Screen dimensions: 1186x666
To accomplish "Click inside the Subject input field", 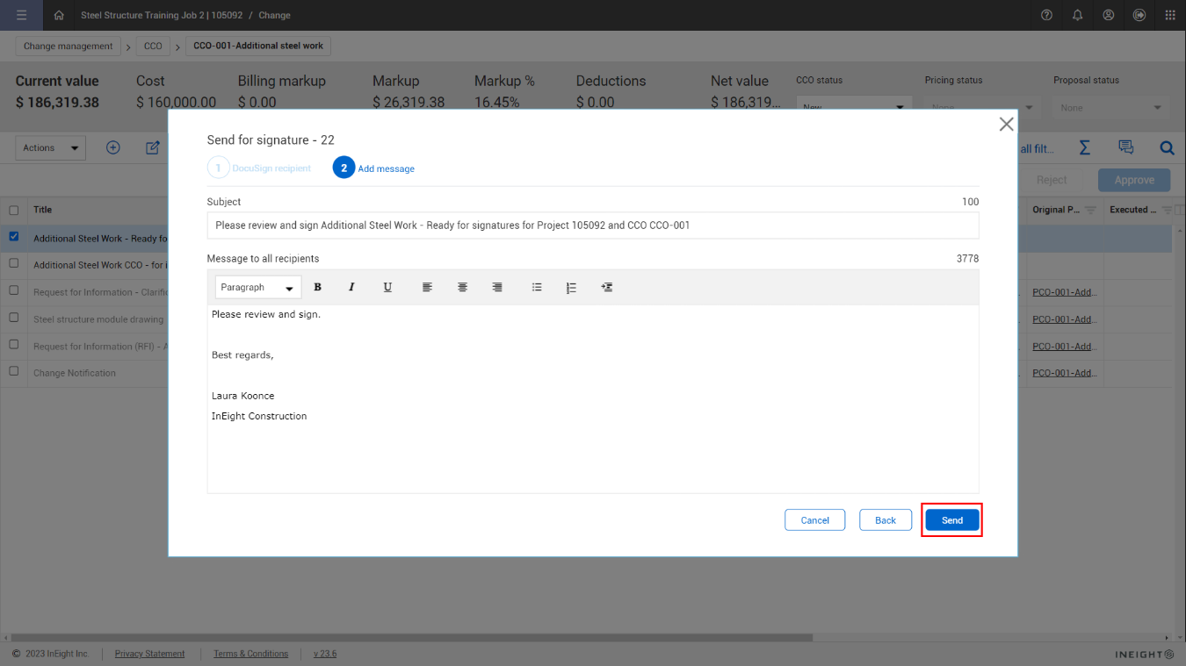I will click(593, 226).
